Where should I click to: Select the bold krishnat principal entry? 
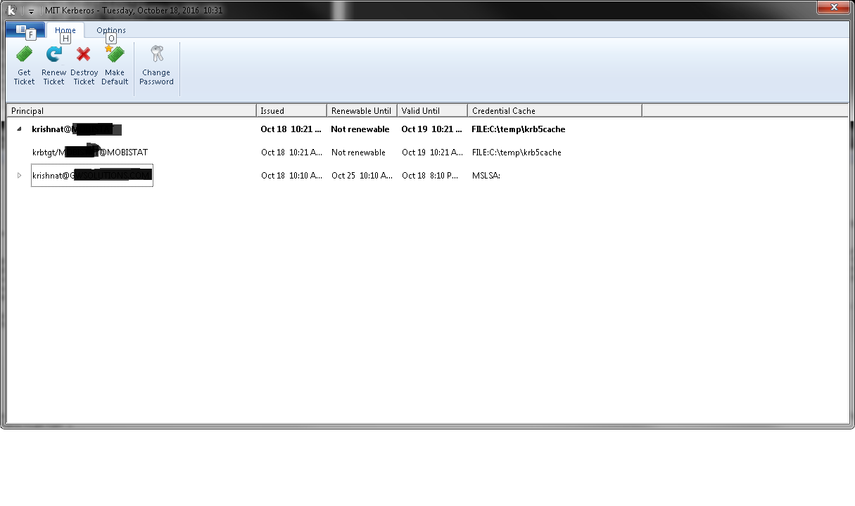point(77,129)
